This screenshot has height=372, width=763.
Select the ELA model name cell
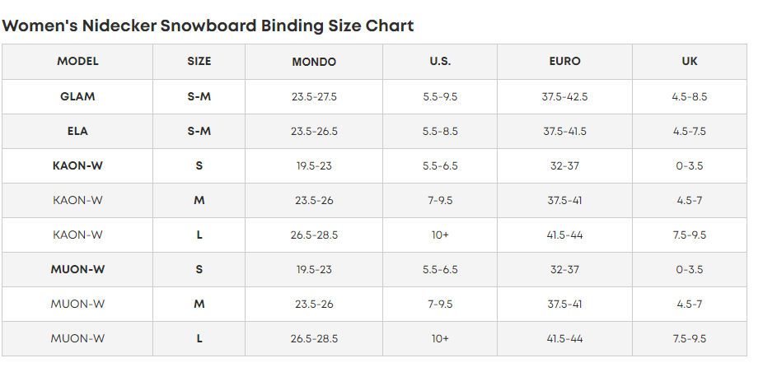77,131
